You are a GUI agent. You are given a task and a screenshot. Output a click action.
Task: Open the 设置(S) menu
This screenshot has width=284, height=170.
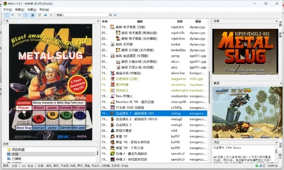[x=32, y=9]
